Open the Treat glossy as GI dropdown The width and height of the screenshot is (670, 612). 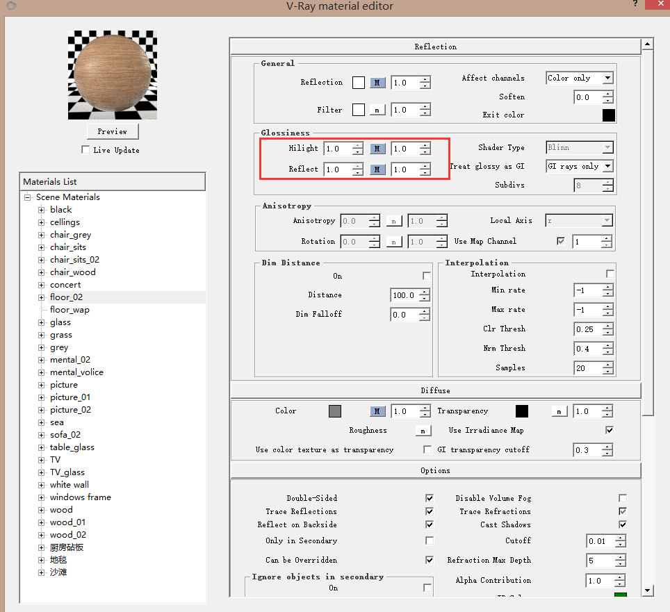pos(579,166)
